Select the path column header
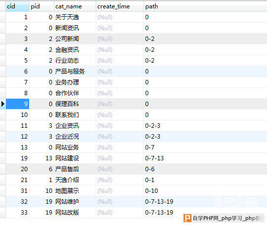267x225 pixels. coord(205,6)
